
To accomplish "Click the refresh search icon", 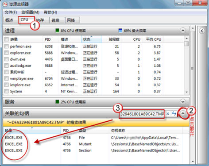I will (x=174, y=113).
